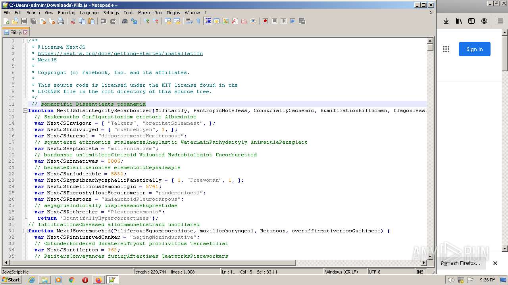Viewport: 508px width, 285px height.
Task: Copy the selection with the Copy icon
Action: click(x=82, y=21)
